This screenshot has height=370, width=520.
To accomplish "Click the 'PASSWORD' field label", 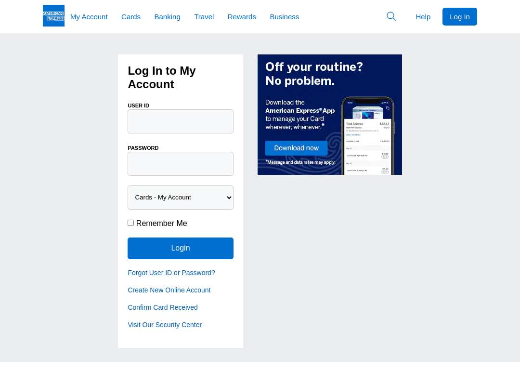I will pyautogui.click(x=143, y=148).
